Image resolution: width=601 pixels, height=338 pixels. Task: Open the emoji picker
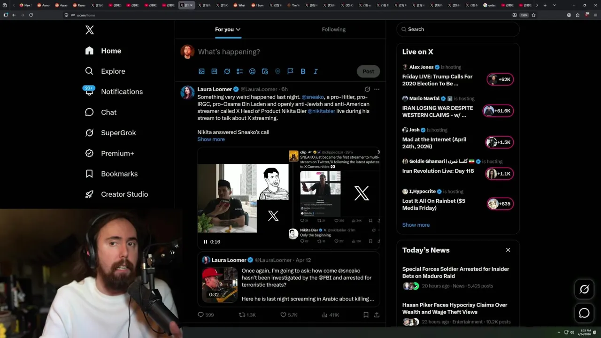[x=252, y=71]
